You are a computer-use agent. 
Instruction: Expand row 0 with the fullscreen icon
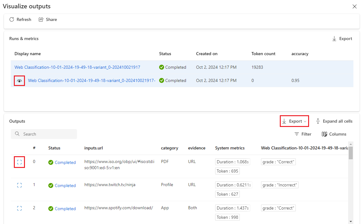19,162
